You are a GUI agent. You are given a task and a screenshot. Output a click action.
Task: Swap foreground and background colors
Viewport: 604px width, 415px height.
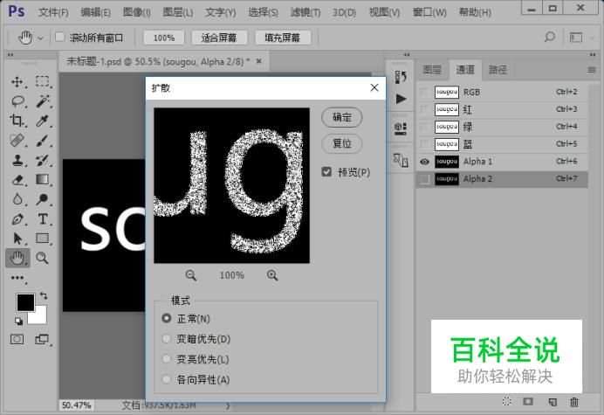[x=44, y=296]
